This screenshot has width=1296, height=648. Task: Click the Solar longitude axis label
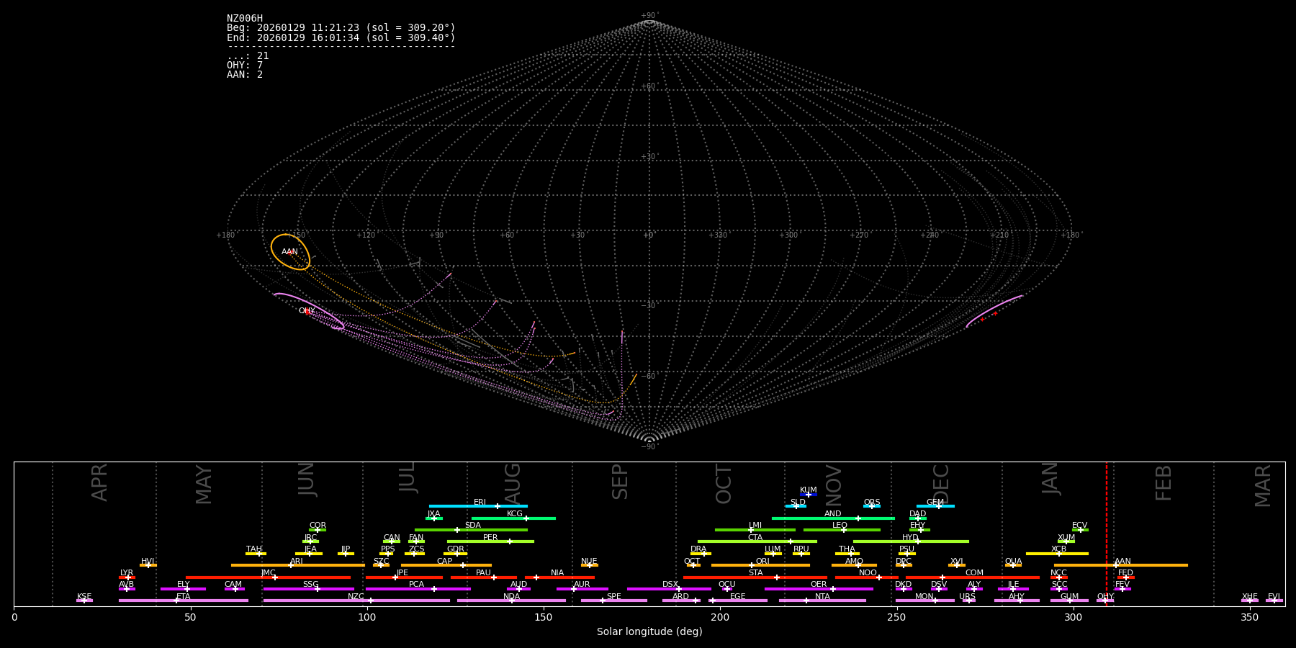[649, 632]
